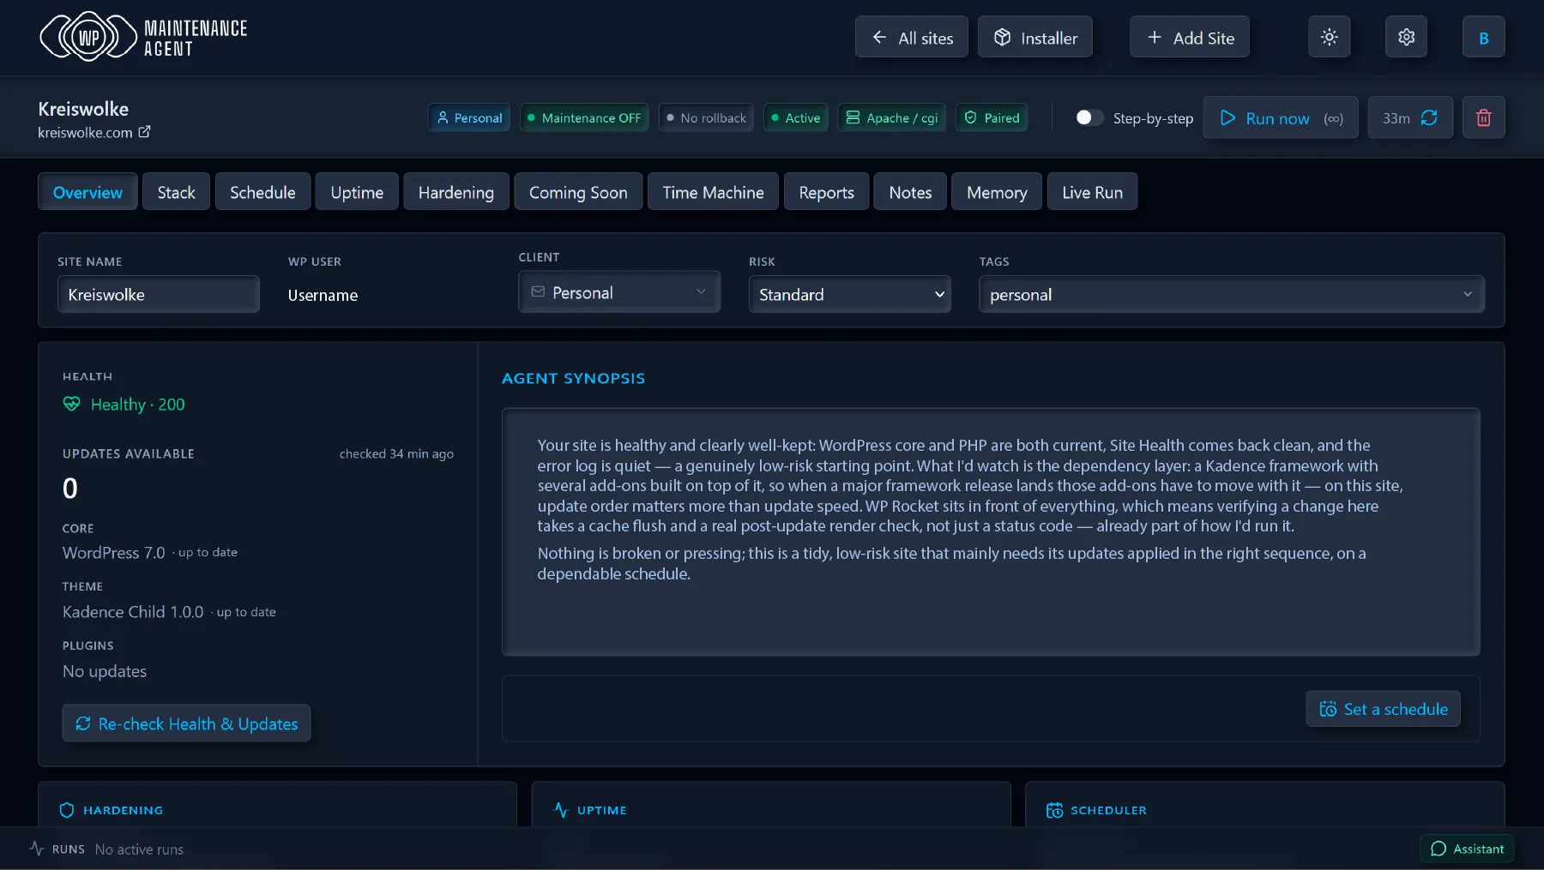Expand the Tags personal dropdown
Image resolution: width=1544 pixels, height=870 pixels.
pyautogui.click(x=1232, y=294)
